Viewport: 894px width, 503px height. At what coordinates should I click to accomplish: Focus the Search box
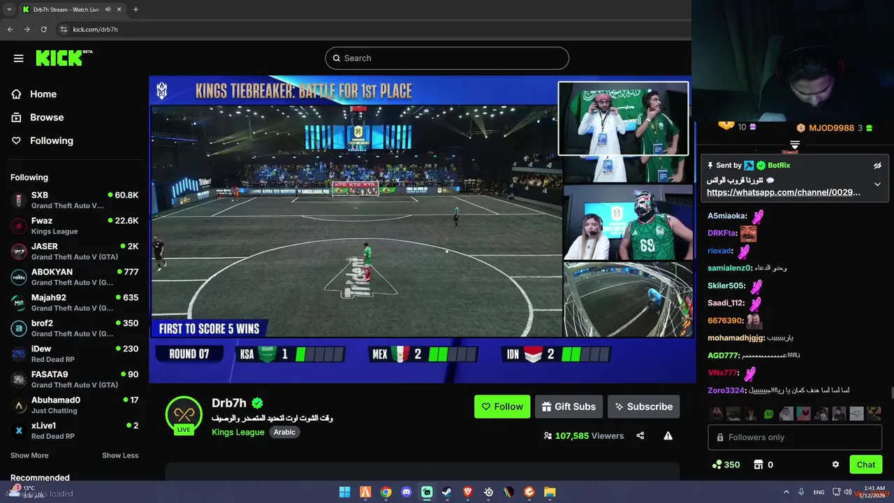447,58
